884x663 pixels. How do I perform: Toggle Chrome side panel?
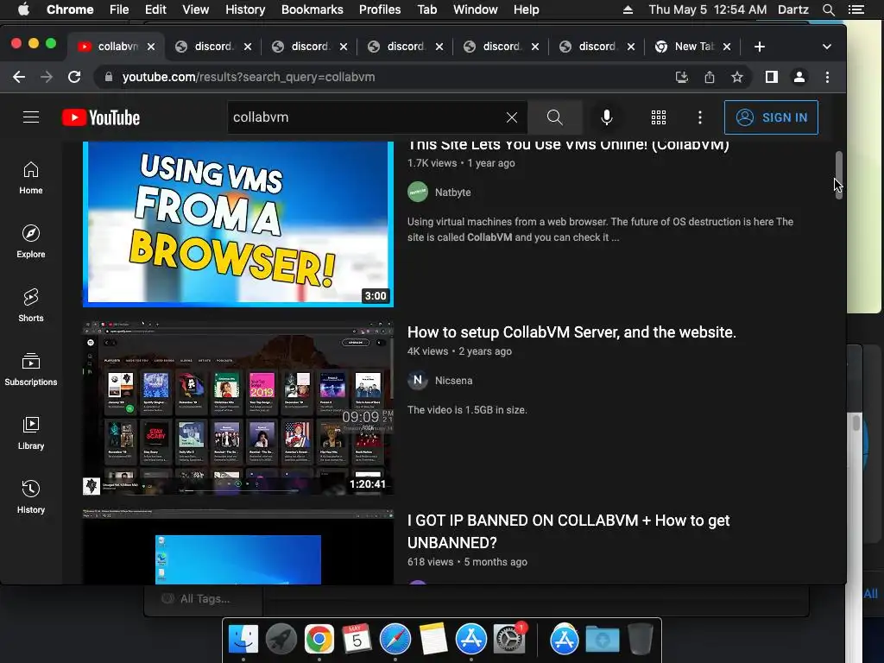point(771,77)
